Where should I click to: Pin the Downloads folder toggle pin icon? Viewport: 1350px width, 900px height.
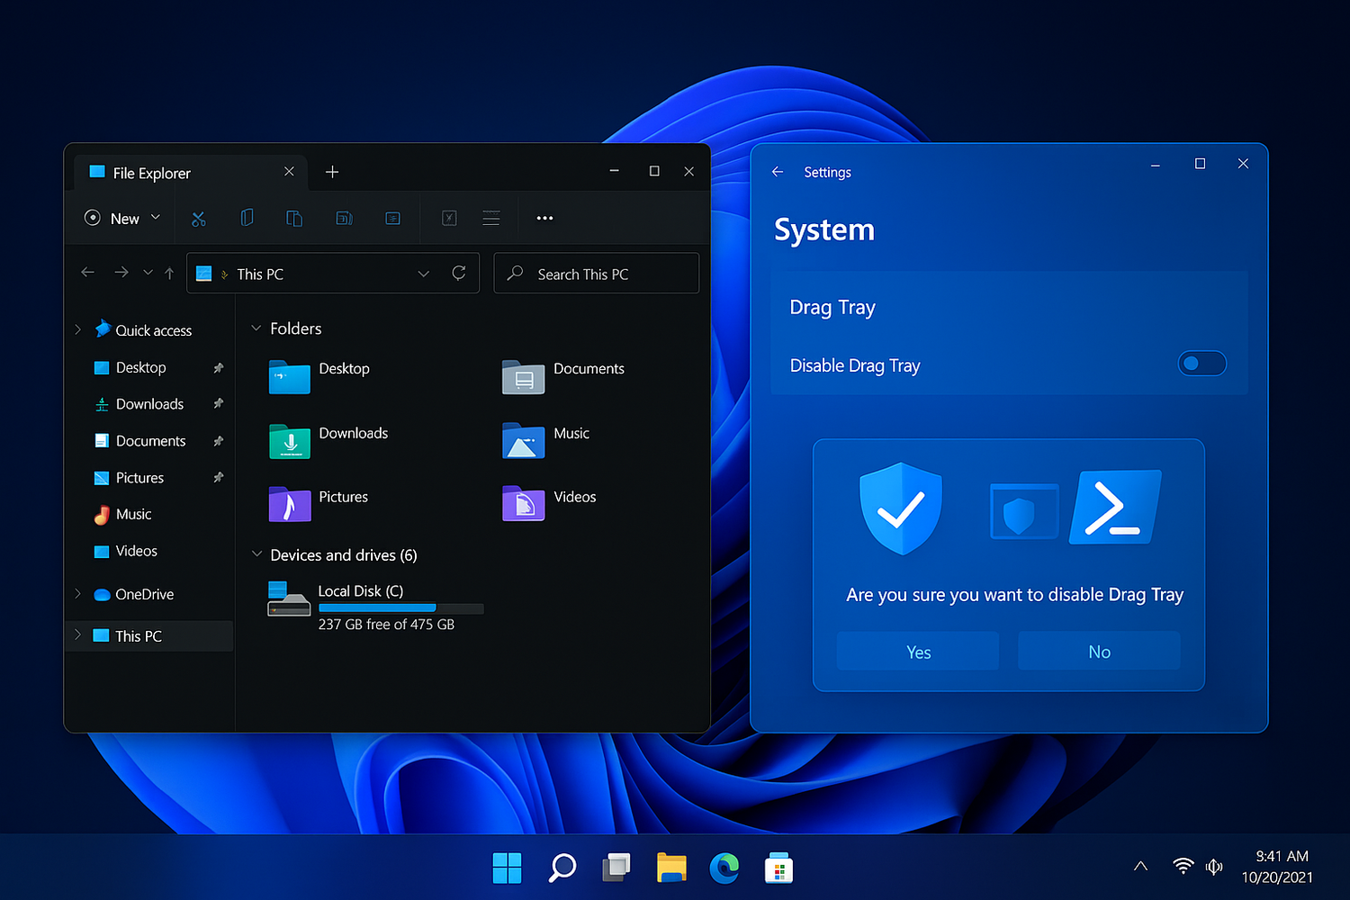218,403
